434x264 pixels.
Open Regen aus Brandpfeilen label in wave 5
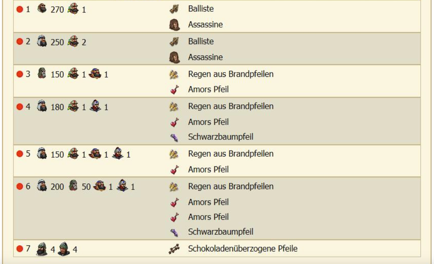tap(230, 154)
